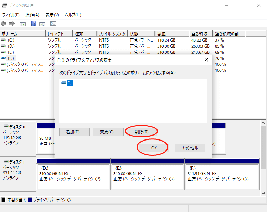Screen dimensions: 267x212
Task: Click the 69 % free ratio cell
Action: pos(219,52)
